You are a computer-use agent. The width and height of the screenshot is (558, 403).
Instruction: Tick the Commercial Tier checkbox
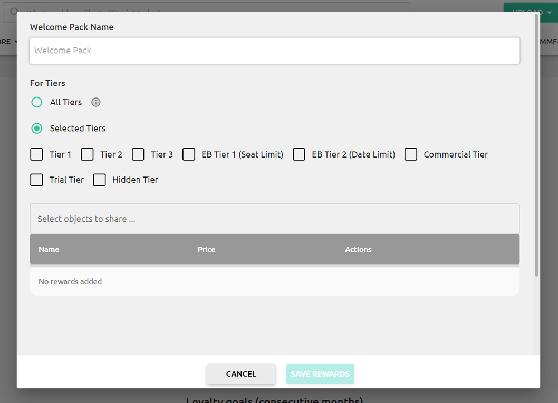tap(411, 154)
